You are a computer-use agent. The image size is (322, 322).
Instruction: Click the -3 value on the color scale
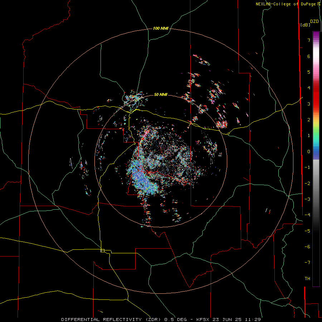pos(307,199)
